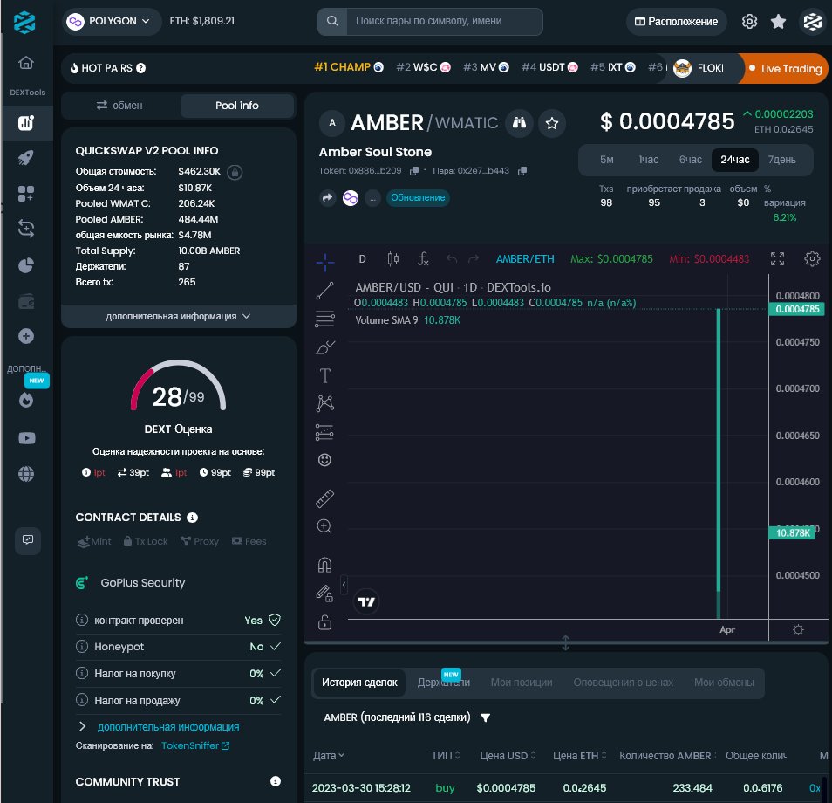Open the globe icon in the sidebar
The height and width of the screenshot is (803, 832).
tap(26, 474)
